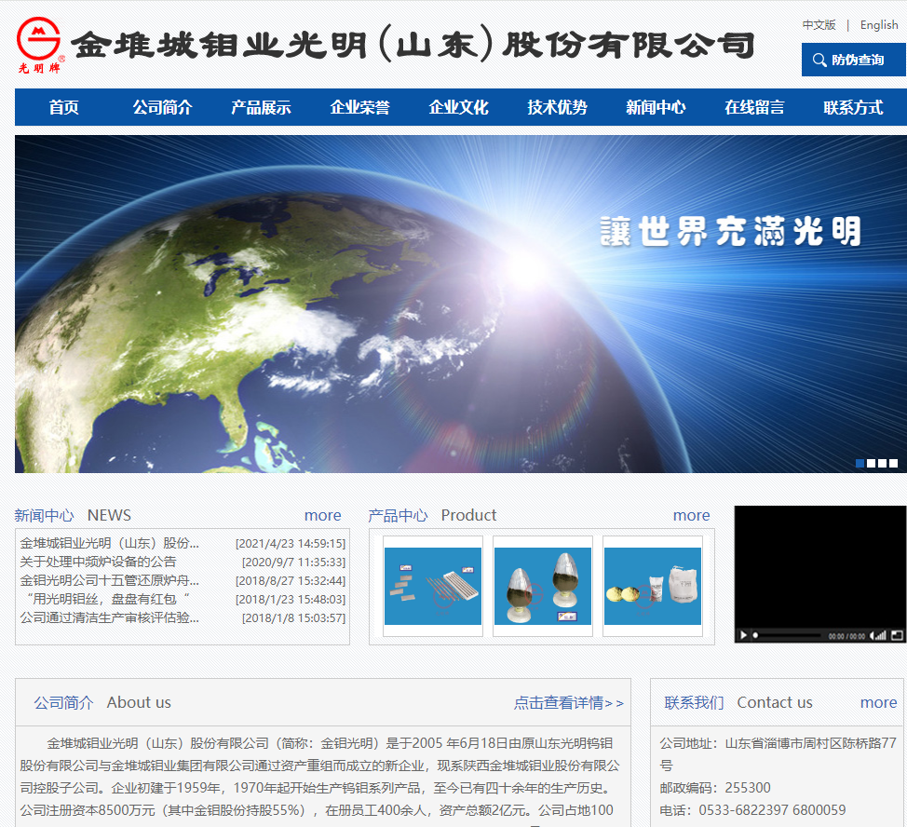Select the fourth banner slide indicator
The width and height of the screenshot is (907, 827).
click(893, 463)
